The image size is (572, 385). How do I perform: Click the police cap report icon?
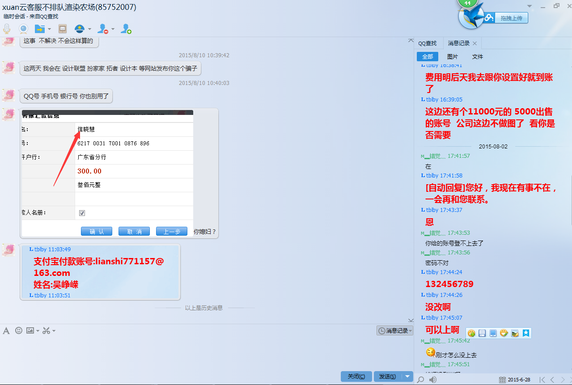(x=79, y=29)
